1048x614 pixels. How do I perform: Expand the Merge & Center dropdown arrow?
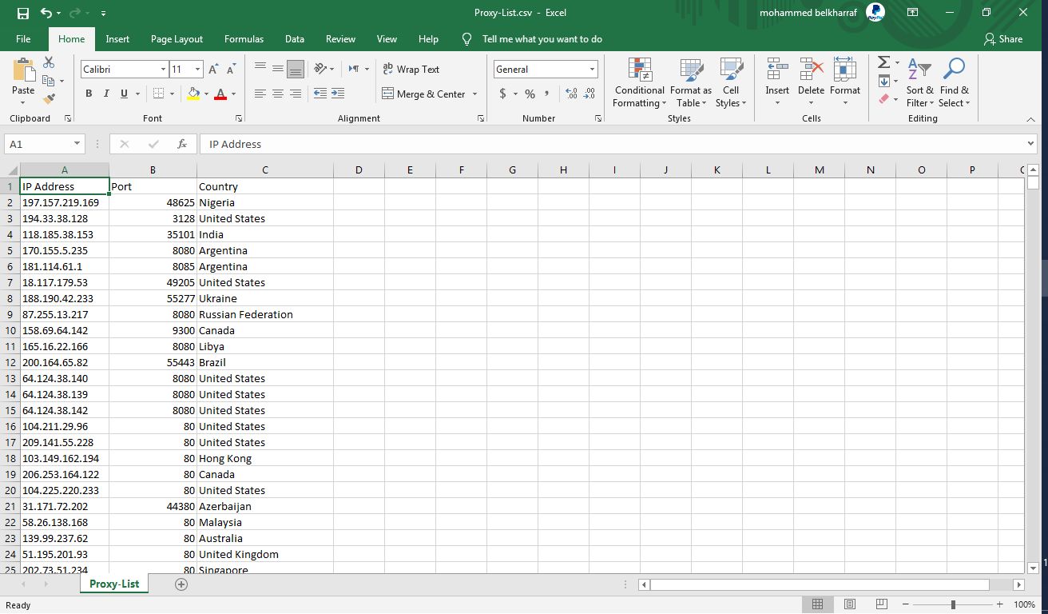point(474,94)
